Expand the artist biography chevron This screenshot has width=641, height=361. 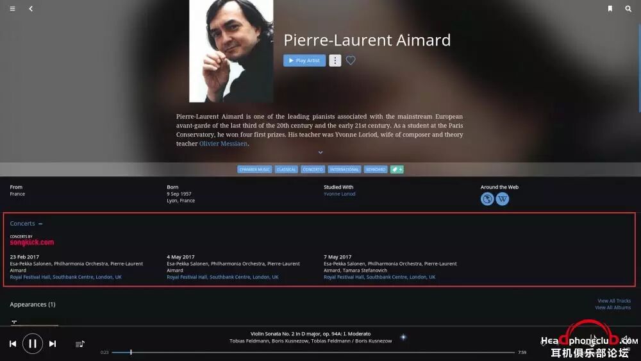coord(320,153)
